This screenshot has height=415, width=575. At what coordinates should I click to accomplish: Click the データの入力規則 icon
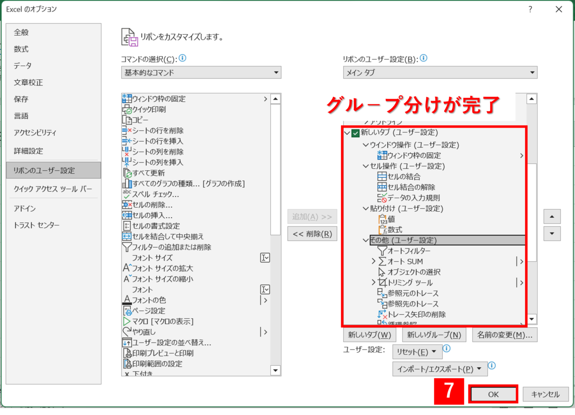pyautogui.click(x=382, y=198)
